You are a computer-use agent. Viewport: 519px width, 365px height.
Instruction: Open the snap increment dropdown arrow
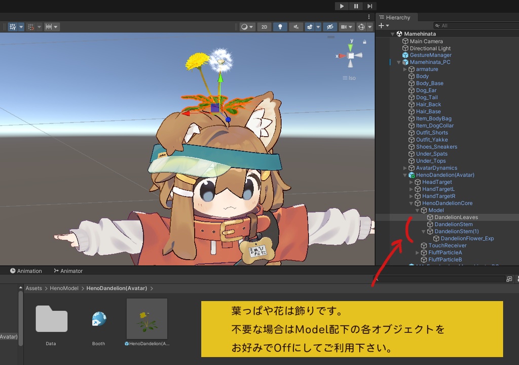39,27
